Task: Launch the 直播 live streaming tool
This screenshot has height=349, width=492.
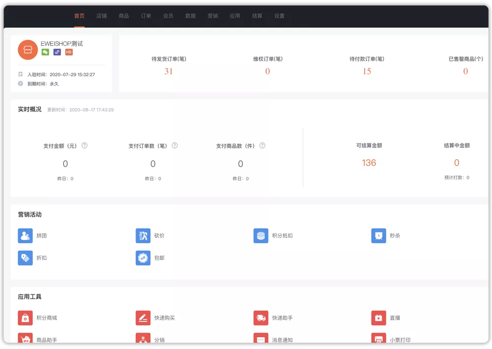Action: (379, 318)
